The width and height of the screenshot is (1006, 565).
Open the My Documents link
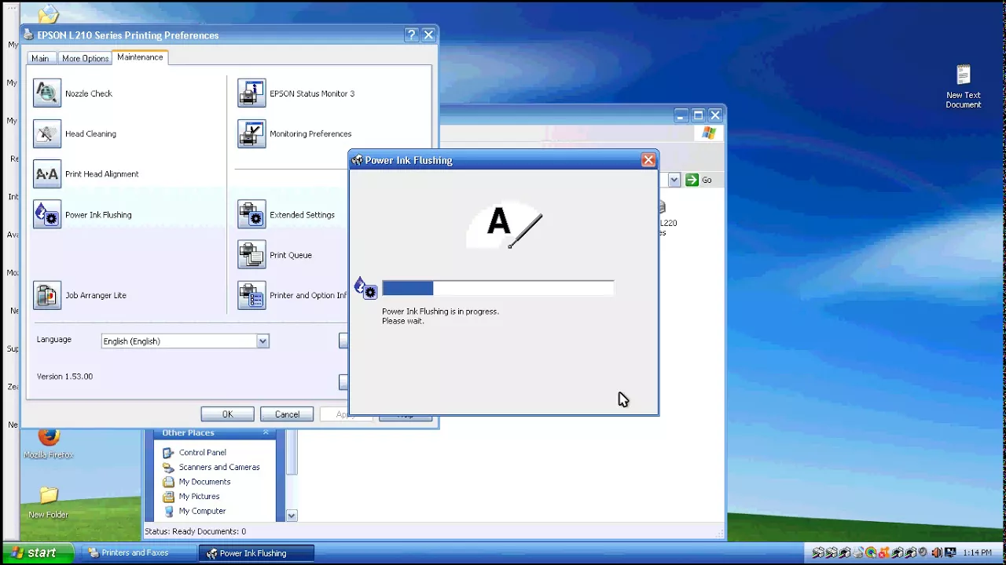point(204,482)
